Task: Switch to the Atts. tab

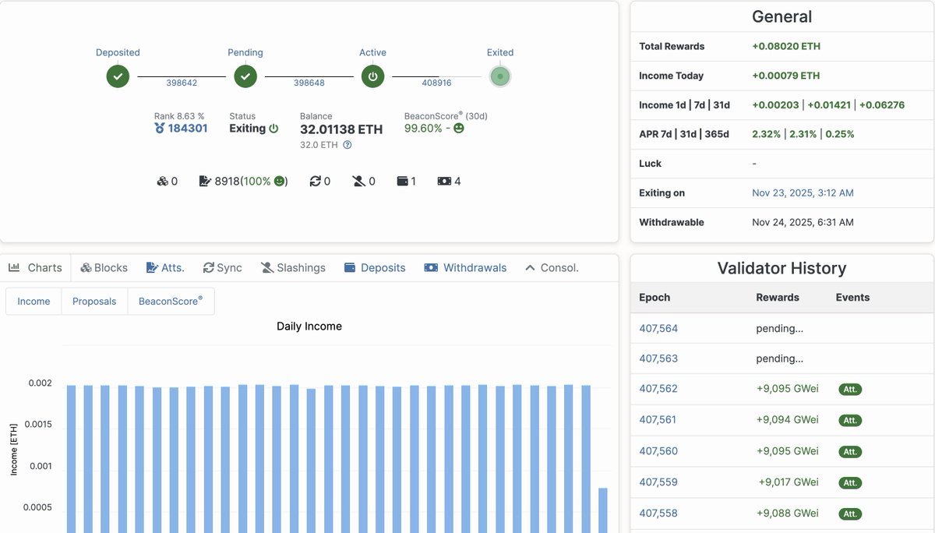Action: [x=165, y=267]
